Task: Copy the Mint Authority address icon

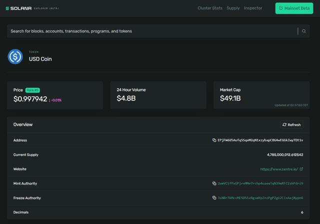Action: (x=214, y=183)
